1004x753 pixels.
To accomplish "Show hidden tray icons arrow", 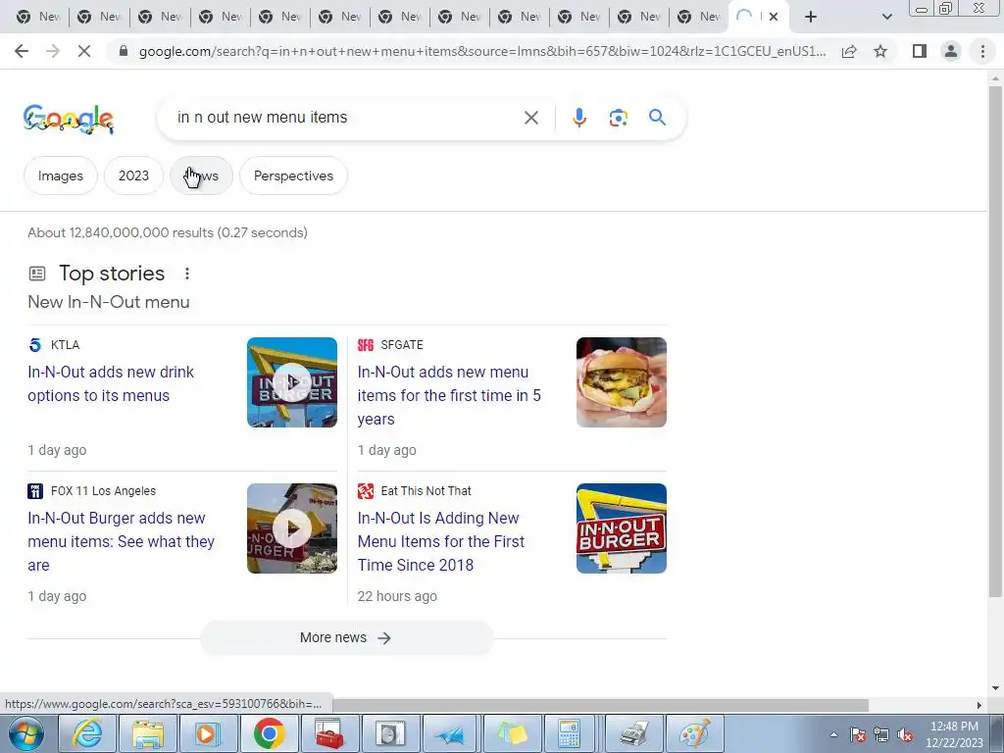I will tap(833, 735).
